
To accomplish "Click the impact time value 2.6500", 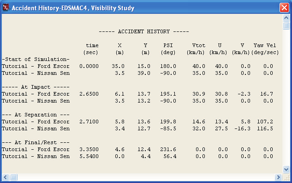I will pyautogui.click(x=89, y=94).
